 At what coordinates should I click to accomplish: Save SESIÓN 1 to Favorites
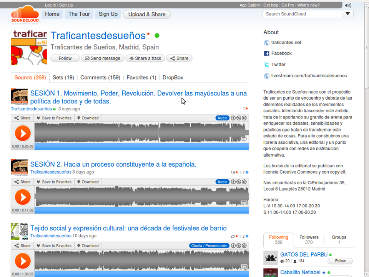[x=54, y=118]
